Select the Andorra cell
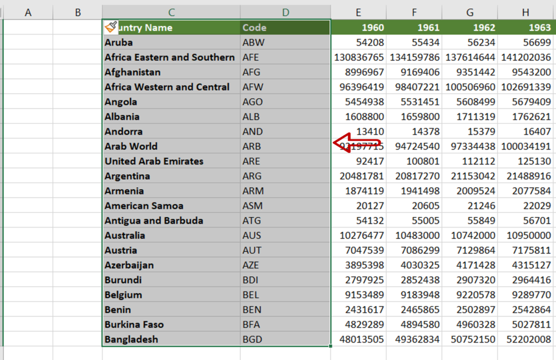Screen dimensions: 556x360 171,131
